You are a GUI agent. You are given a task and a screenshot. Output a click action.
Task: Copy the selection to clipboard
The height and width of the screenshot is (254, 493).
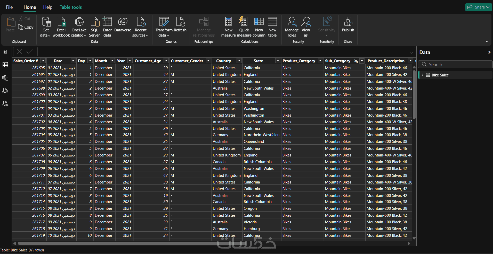26,27
